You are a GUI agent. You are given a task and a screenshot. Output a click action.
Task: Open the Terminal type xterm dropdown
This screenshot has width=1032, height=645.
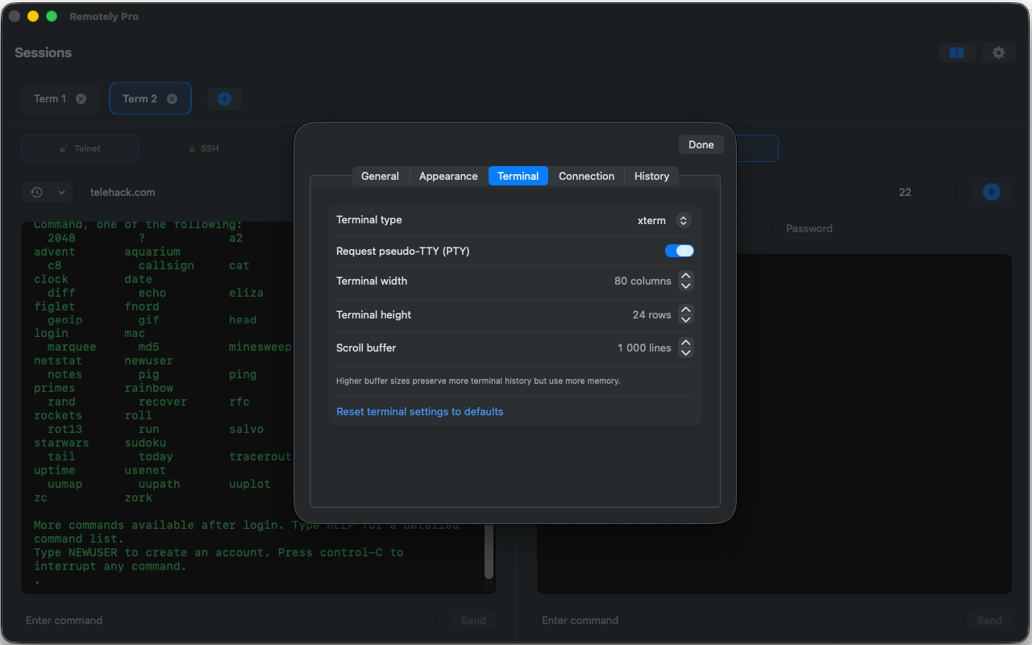[664, 220]
